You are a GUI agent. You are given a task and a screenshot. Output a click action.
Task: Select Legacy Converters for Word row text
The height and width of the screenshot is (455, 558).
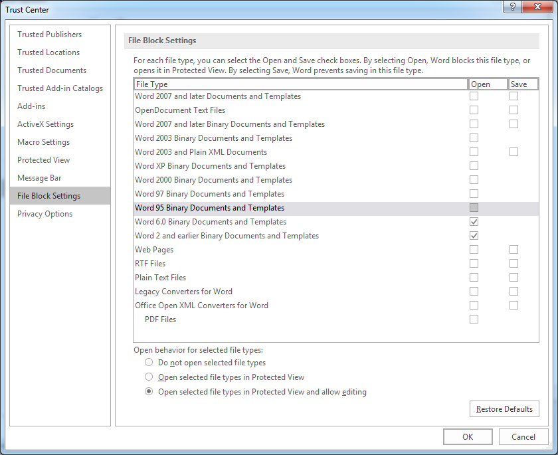183,292
